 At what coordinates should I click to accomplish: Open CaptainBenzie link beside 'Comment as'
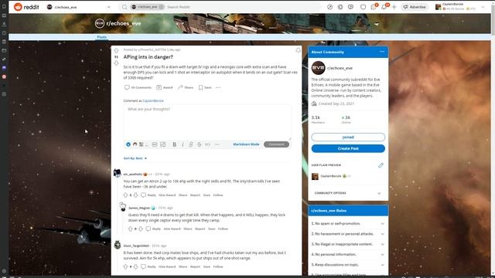pyautogui.click(x=153, y=100)
